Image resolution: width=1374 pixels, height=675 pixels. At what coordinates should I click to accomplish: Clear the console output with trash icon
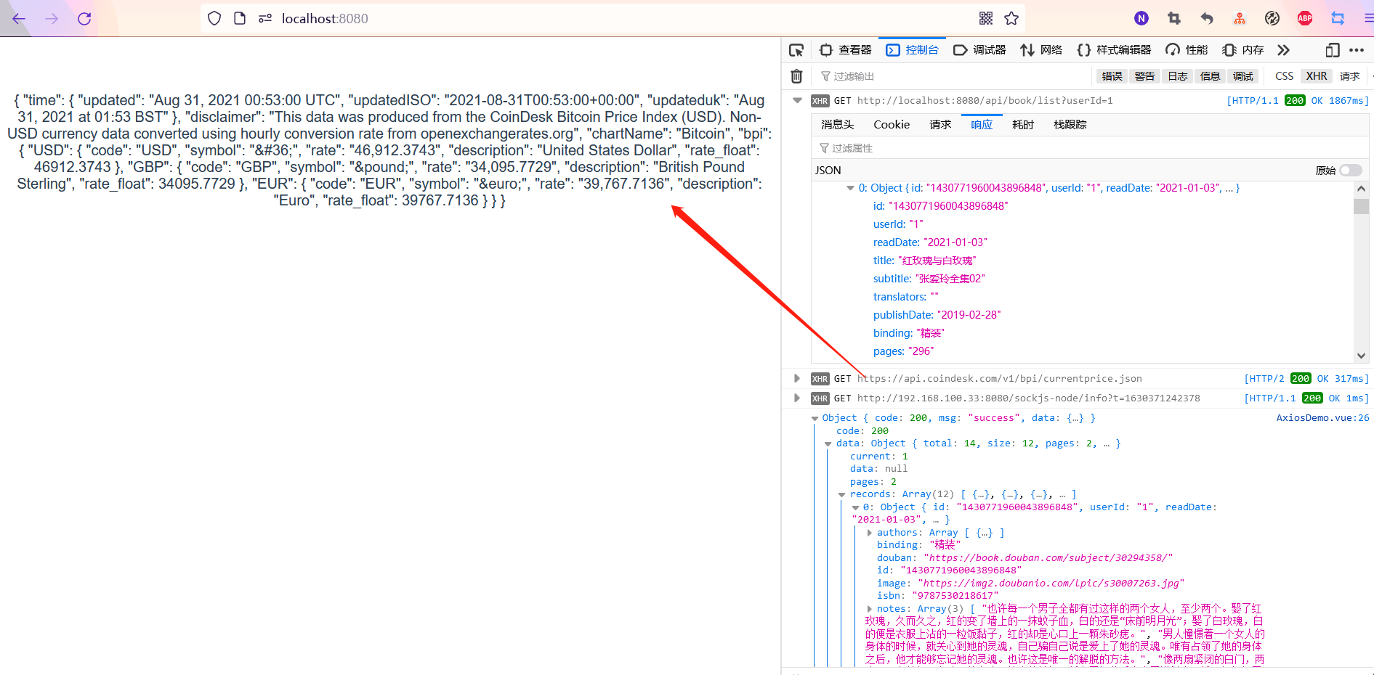click(796, 76)
